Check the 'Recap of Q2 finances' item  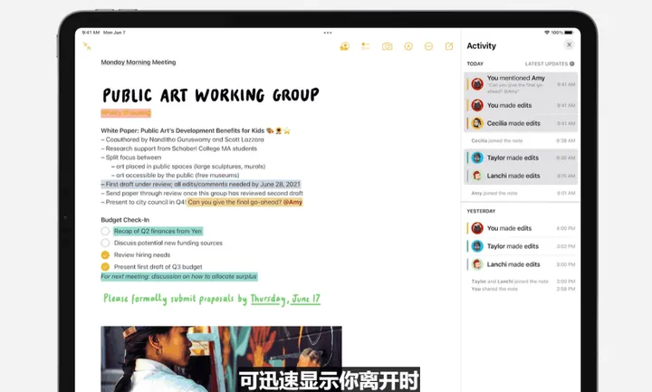(105, 231)
